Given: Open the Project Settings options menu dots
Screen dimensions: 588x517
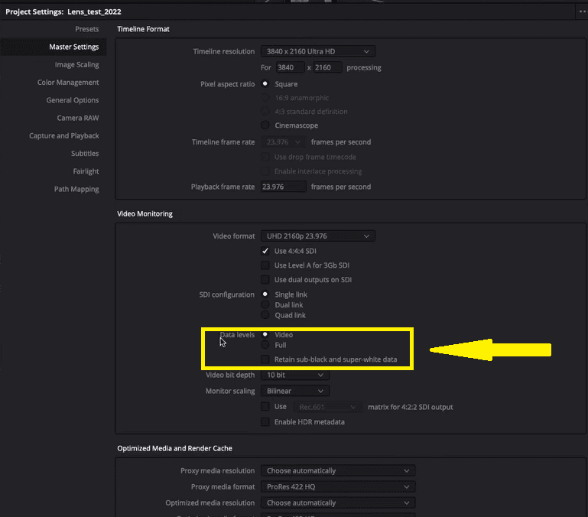Looking at the screenshot, I should point(583,11).
